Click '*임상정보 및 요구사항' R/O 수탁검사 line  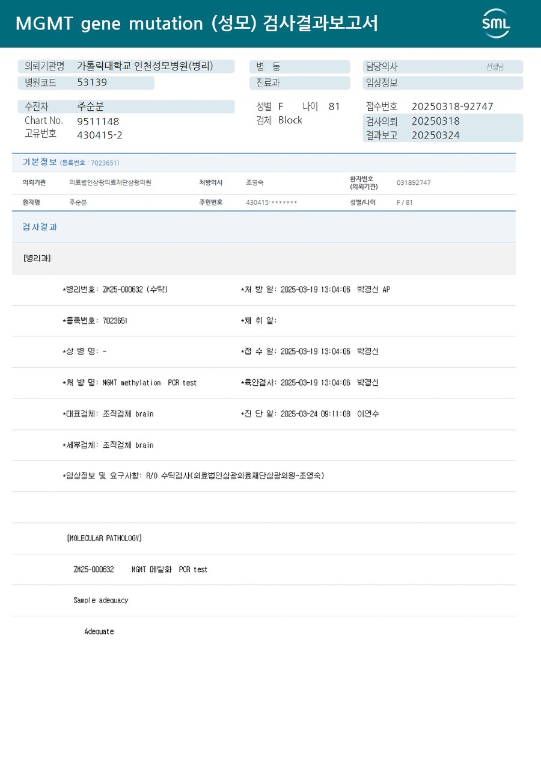tap(194, 475)
